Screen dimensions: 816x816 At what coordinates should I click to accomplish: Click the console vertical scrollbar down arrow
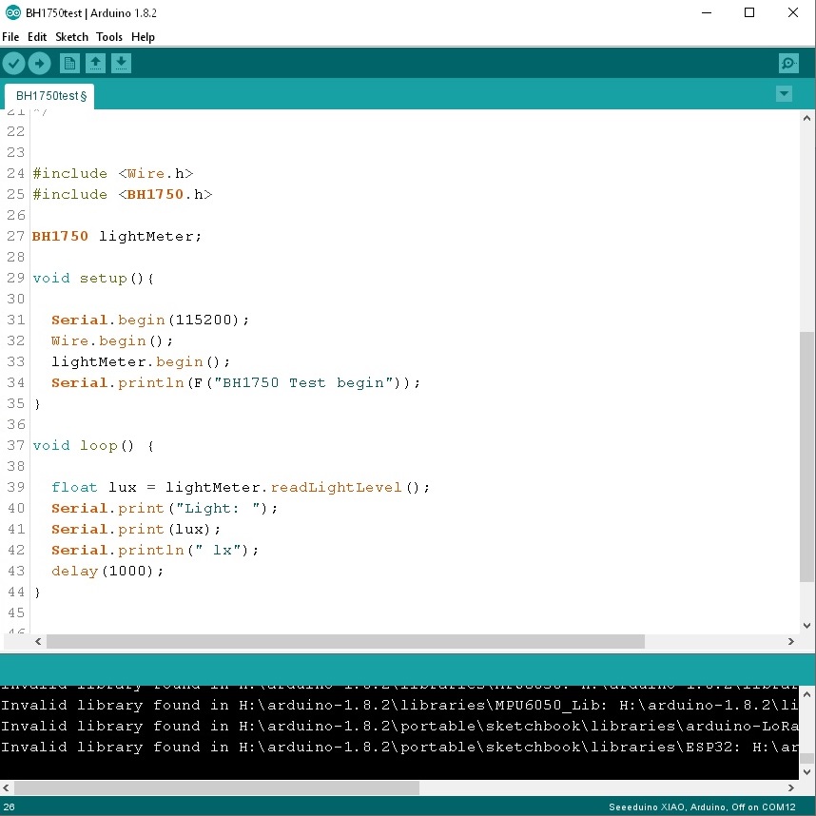(x=806, y=771)
